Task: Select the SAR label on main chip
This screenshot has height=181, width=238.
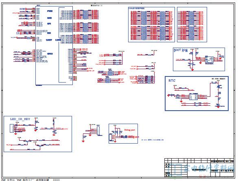Action: 50,18
